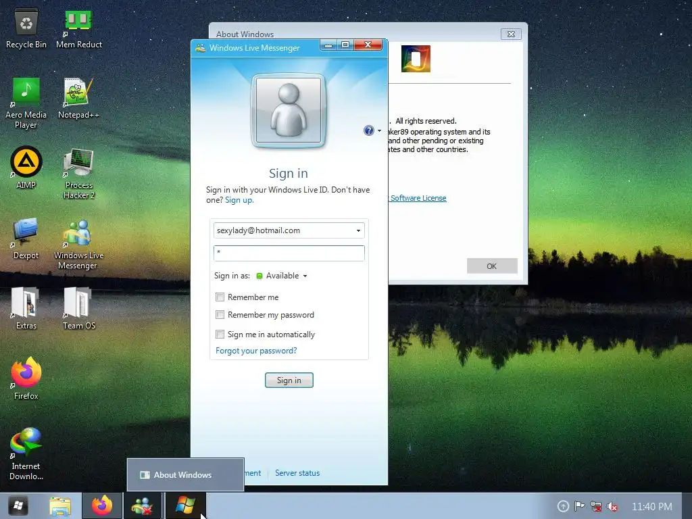The image size is (692, 519).
Task: Open Internet Download Manager desktop shortcut
Action: [26, 453]
